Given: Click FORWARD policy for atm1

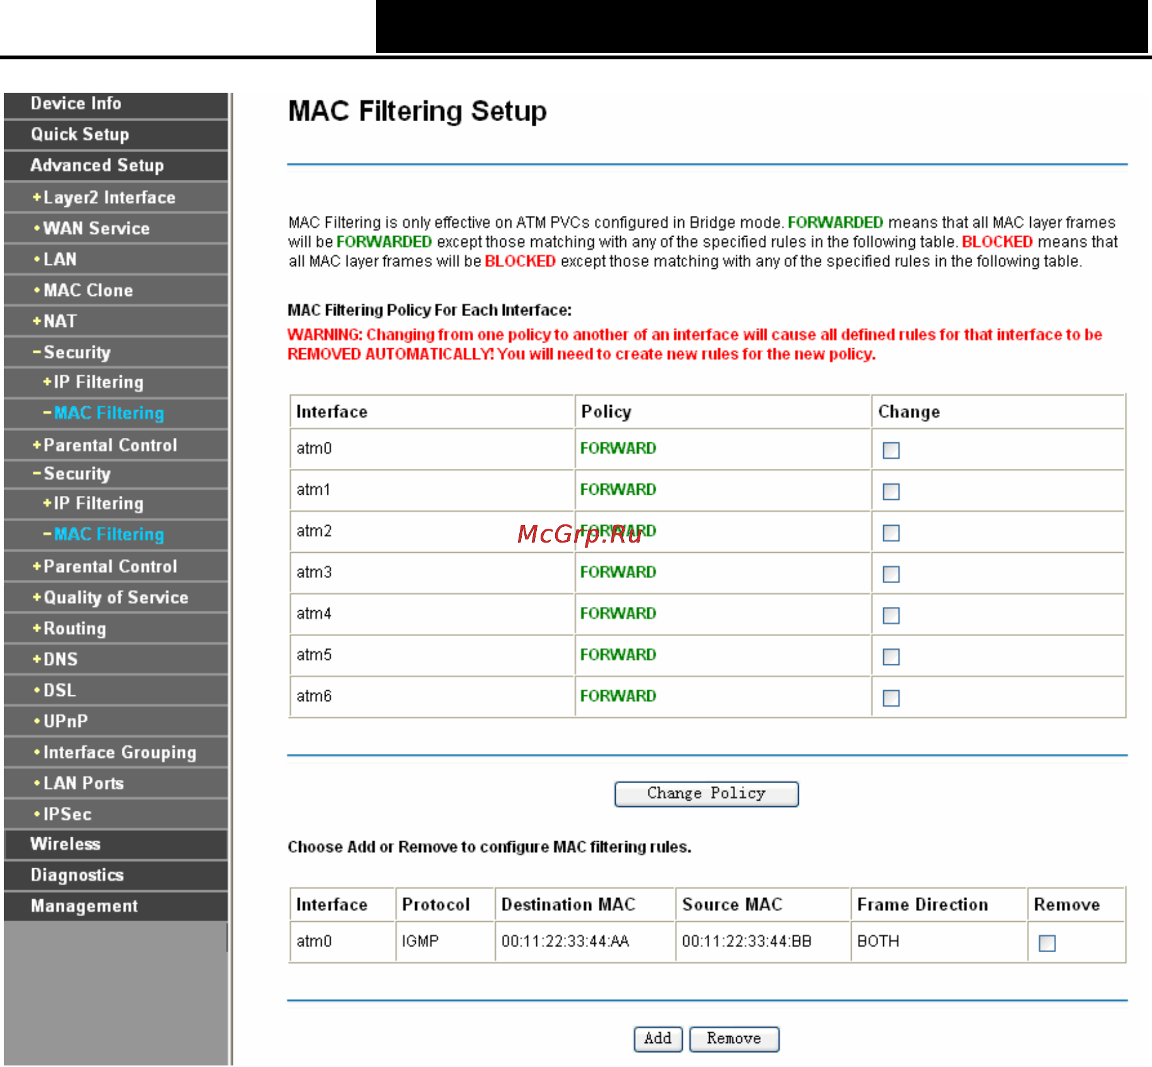Looking at the screenshot, I should pos(618,490).
